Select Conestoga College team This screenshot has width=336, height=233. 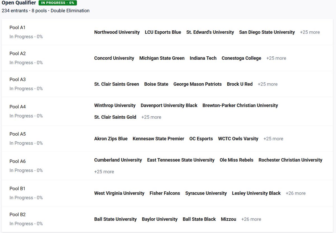pos(241,58)
